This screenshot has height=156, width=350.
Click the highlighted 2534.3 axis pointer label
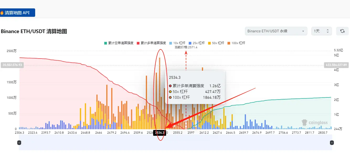tap(160, 133)
